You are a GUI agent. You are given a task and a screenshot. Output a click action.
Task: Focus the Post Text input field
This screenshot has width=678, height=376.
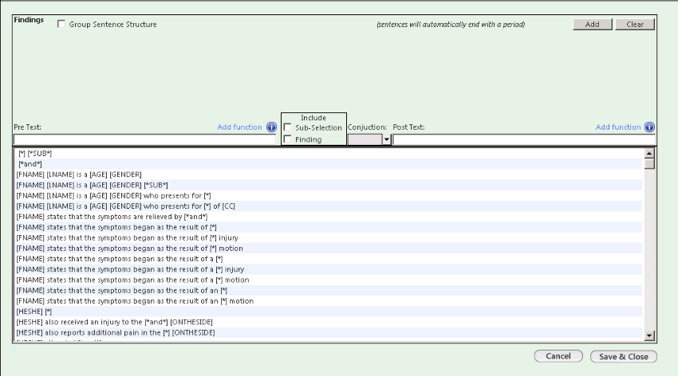(x=524, y=139)
